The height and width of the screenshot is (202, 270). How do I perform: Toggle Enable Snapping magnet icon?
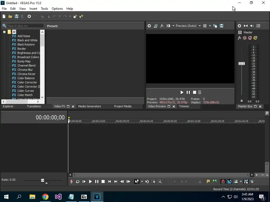[223, 181]
